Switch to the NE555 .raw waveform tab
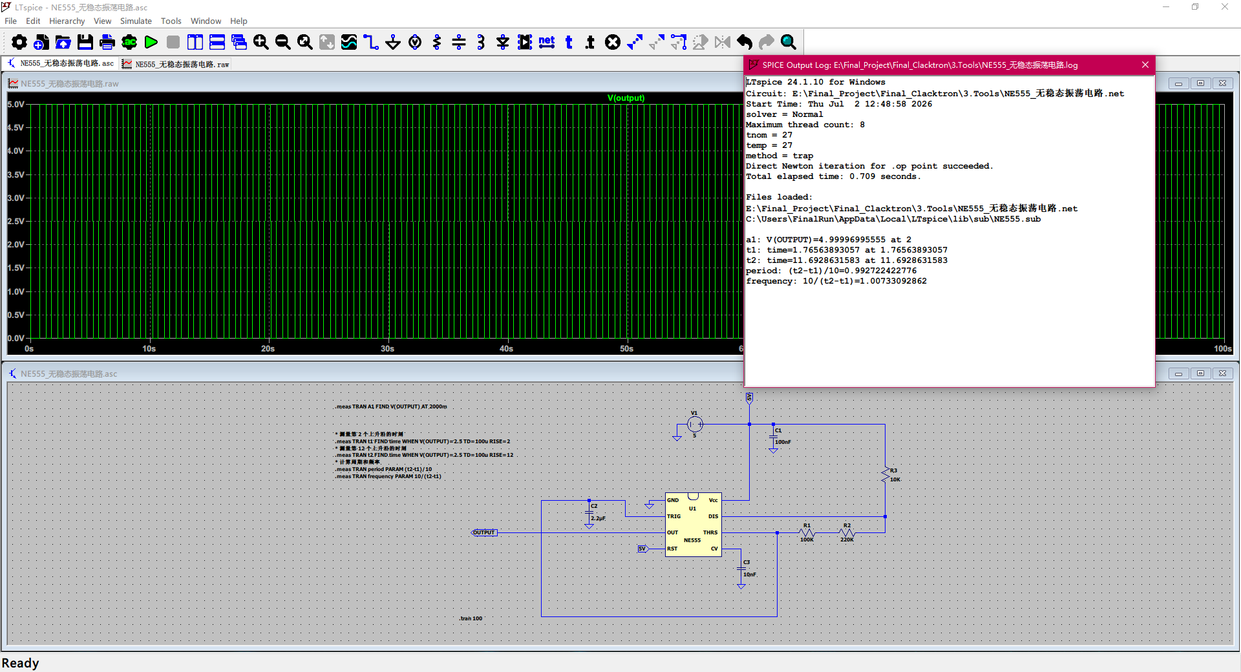This screenshot has height=672, width=1241. point(176,64)
